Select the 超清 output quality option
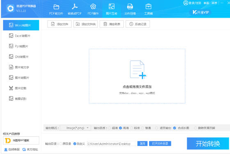This screenshot has width=230, height=154. (x=113, y=128)
